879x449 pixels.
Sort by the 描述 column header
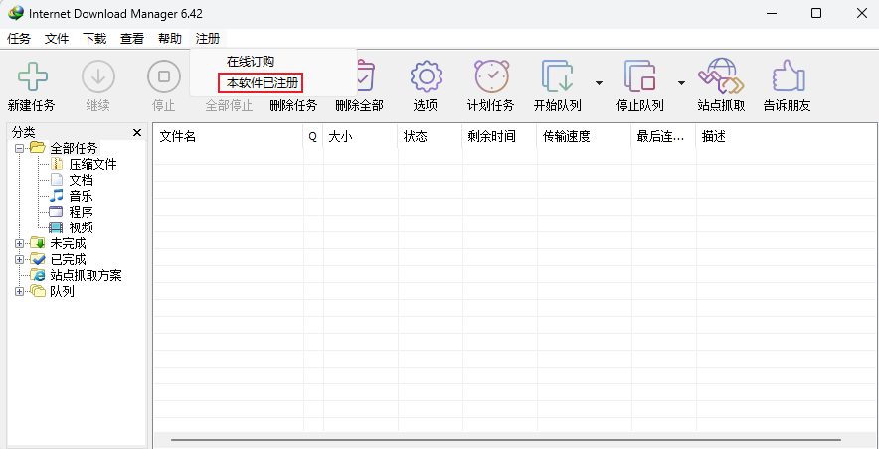(x=787, y=136)
